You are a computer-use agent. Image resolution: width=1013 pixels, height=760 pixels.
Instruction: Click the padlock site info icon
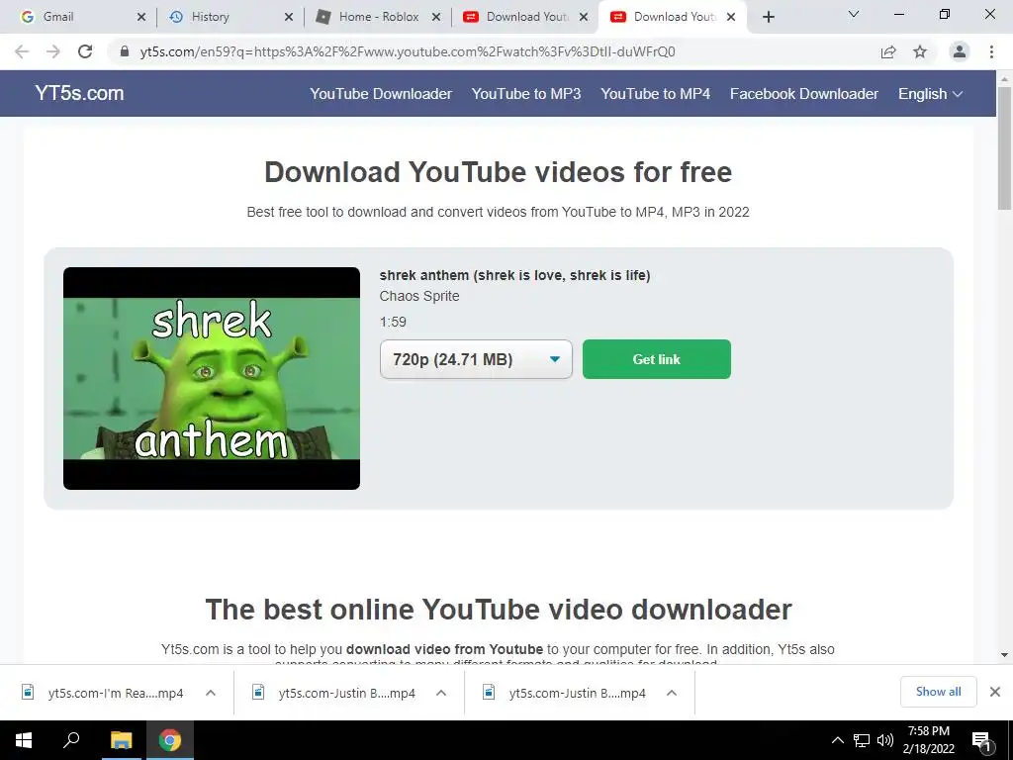point(125,51)
